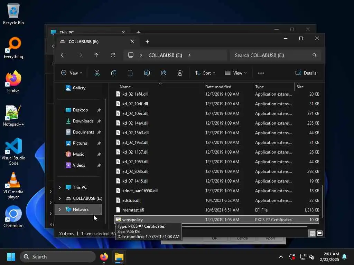354x265 pixels.
Task: Switch to large thumbnails view icon
Action: 320,233
